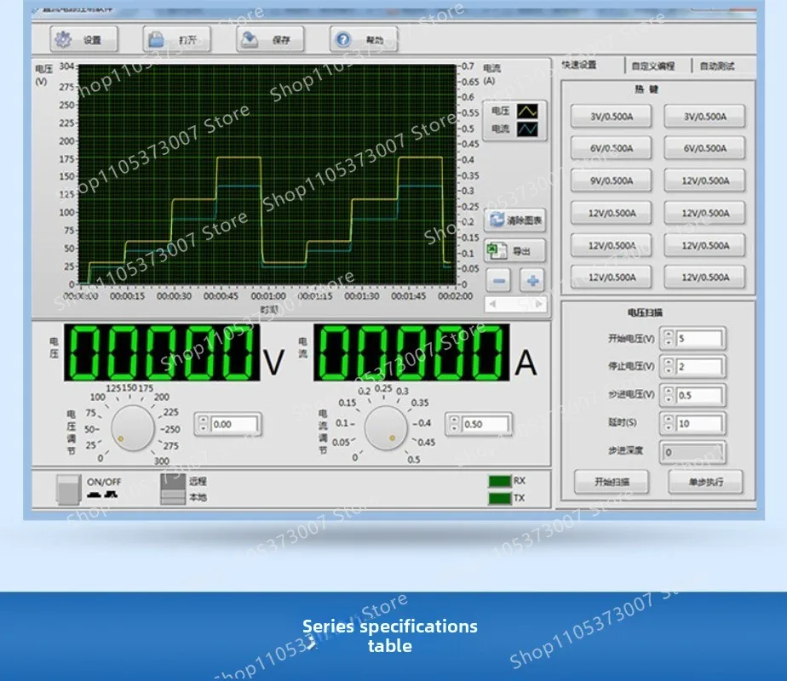
Task: Open the 帮助 help button
Action: coord(364,40)
